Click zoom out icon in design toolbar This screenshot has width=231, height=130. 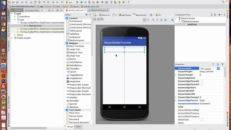pos(157,20)
